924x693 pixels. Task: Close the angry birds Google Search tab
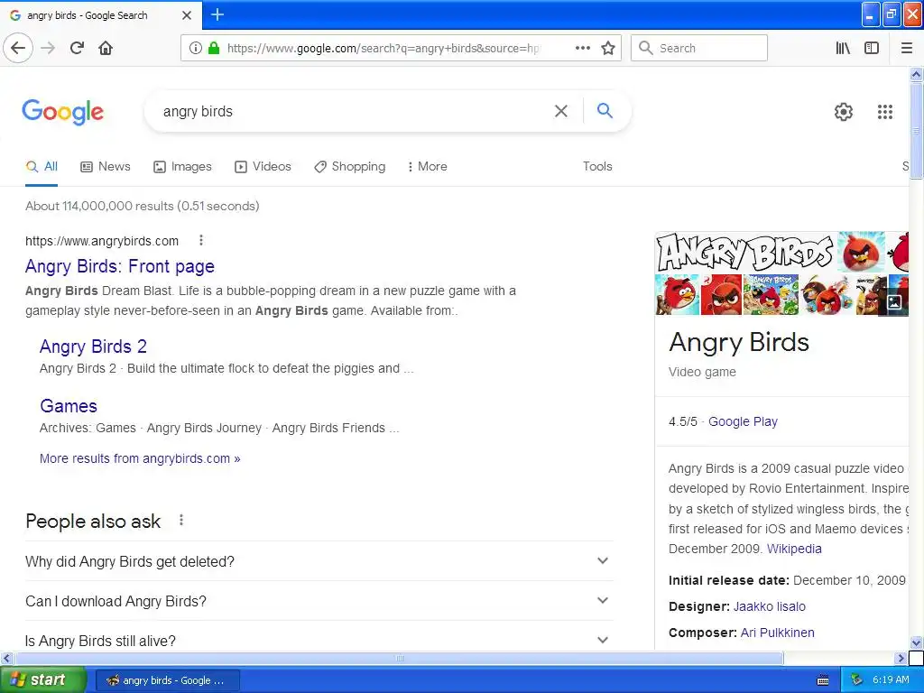(x=187, y=15)
